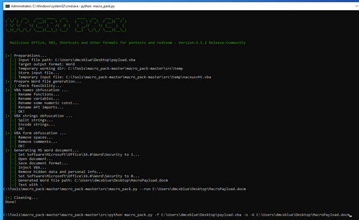The height and width of the screenshot is (220, 359).
Task: Click the 'Remove comments...' line
Action: click(x=33, y=142)
